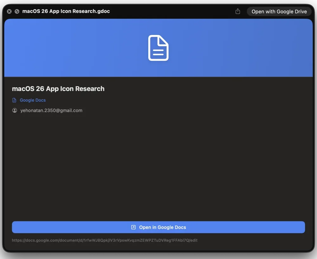This screenshot has width=317, height=259.
Task: Click the Google Docs link
Action: click(33, 100)
